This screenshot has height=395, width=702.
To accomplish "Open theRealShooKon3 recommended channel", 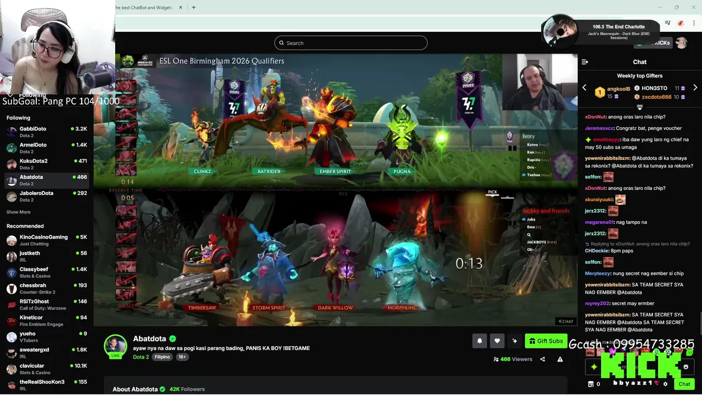I will pos(47,385).
